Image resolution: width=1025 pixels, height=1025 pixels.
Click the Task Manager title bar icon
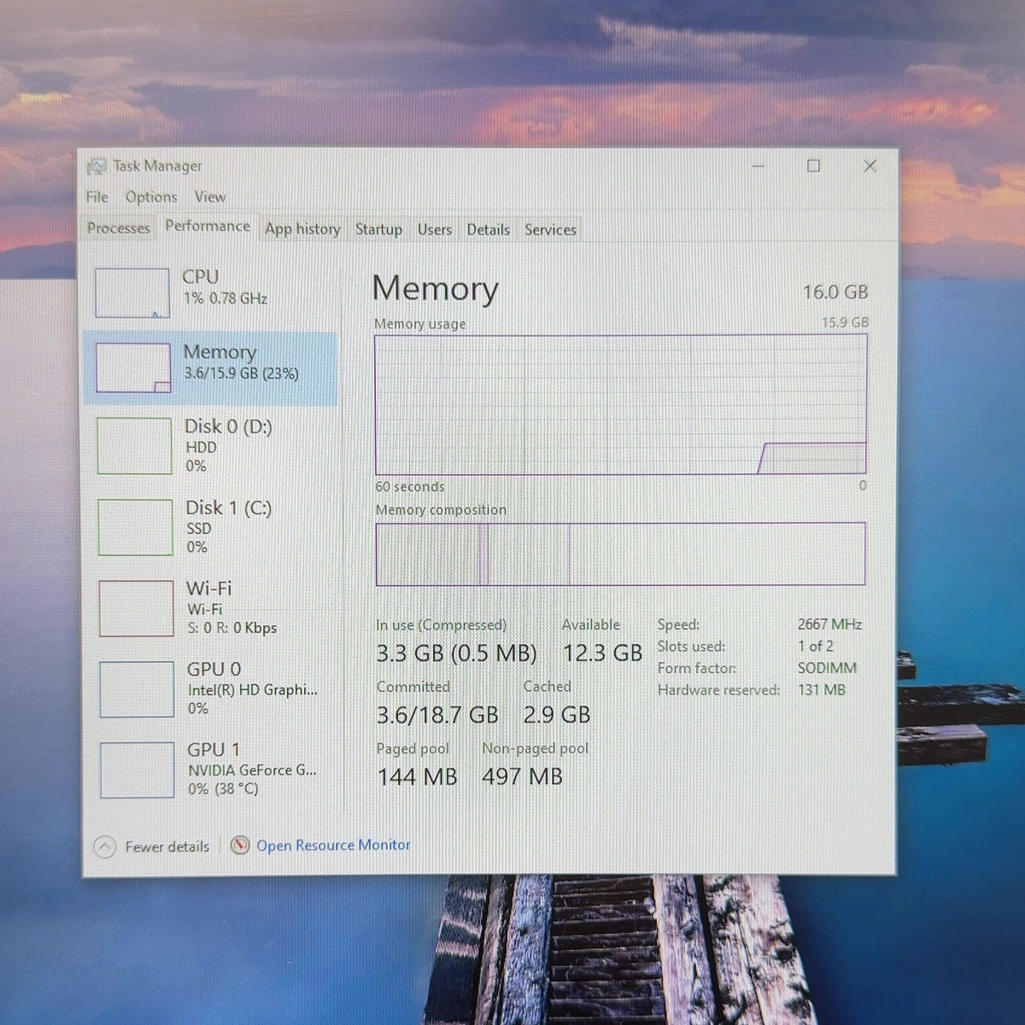coord(97,166)
